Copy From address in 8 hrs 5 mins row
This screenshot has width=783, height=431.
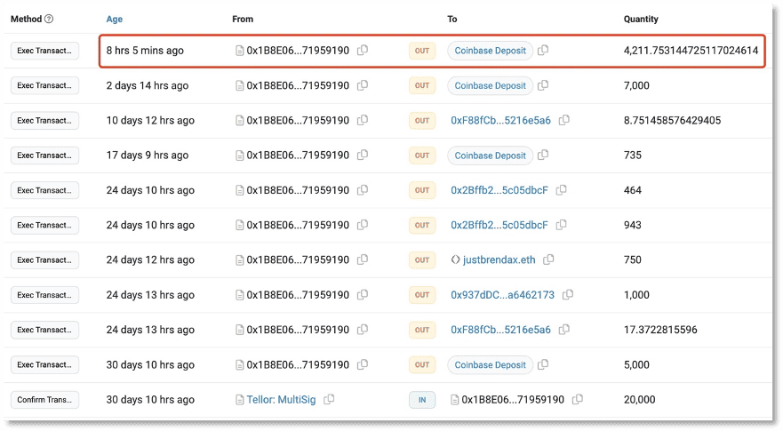tap(363, 50)
